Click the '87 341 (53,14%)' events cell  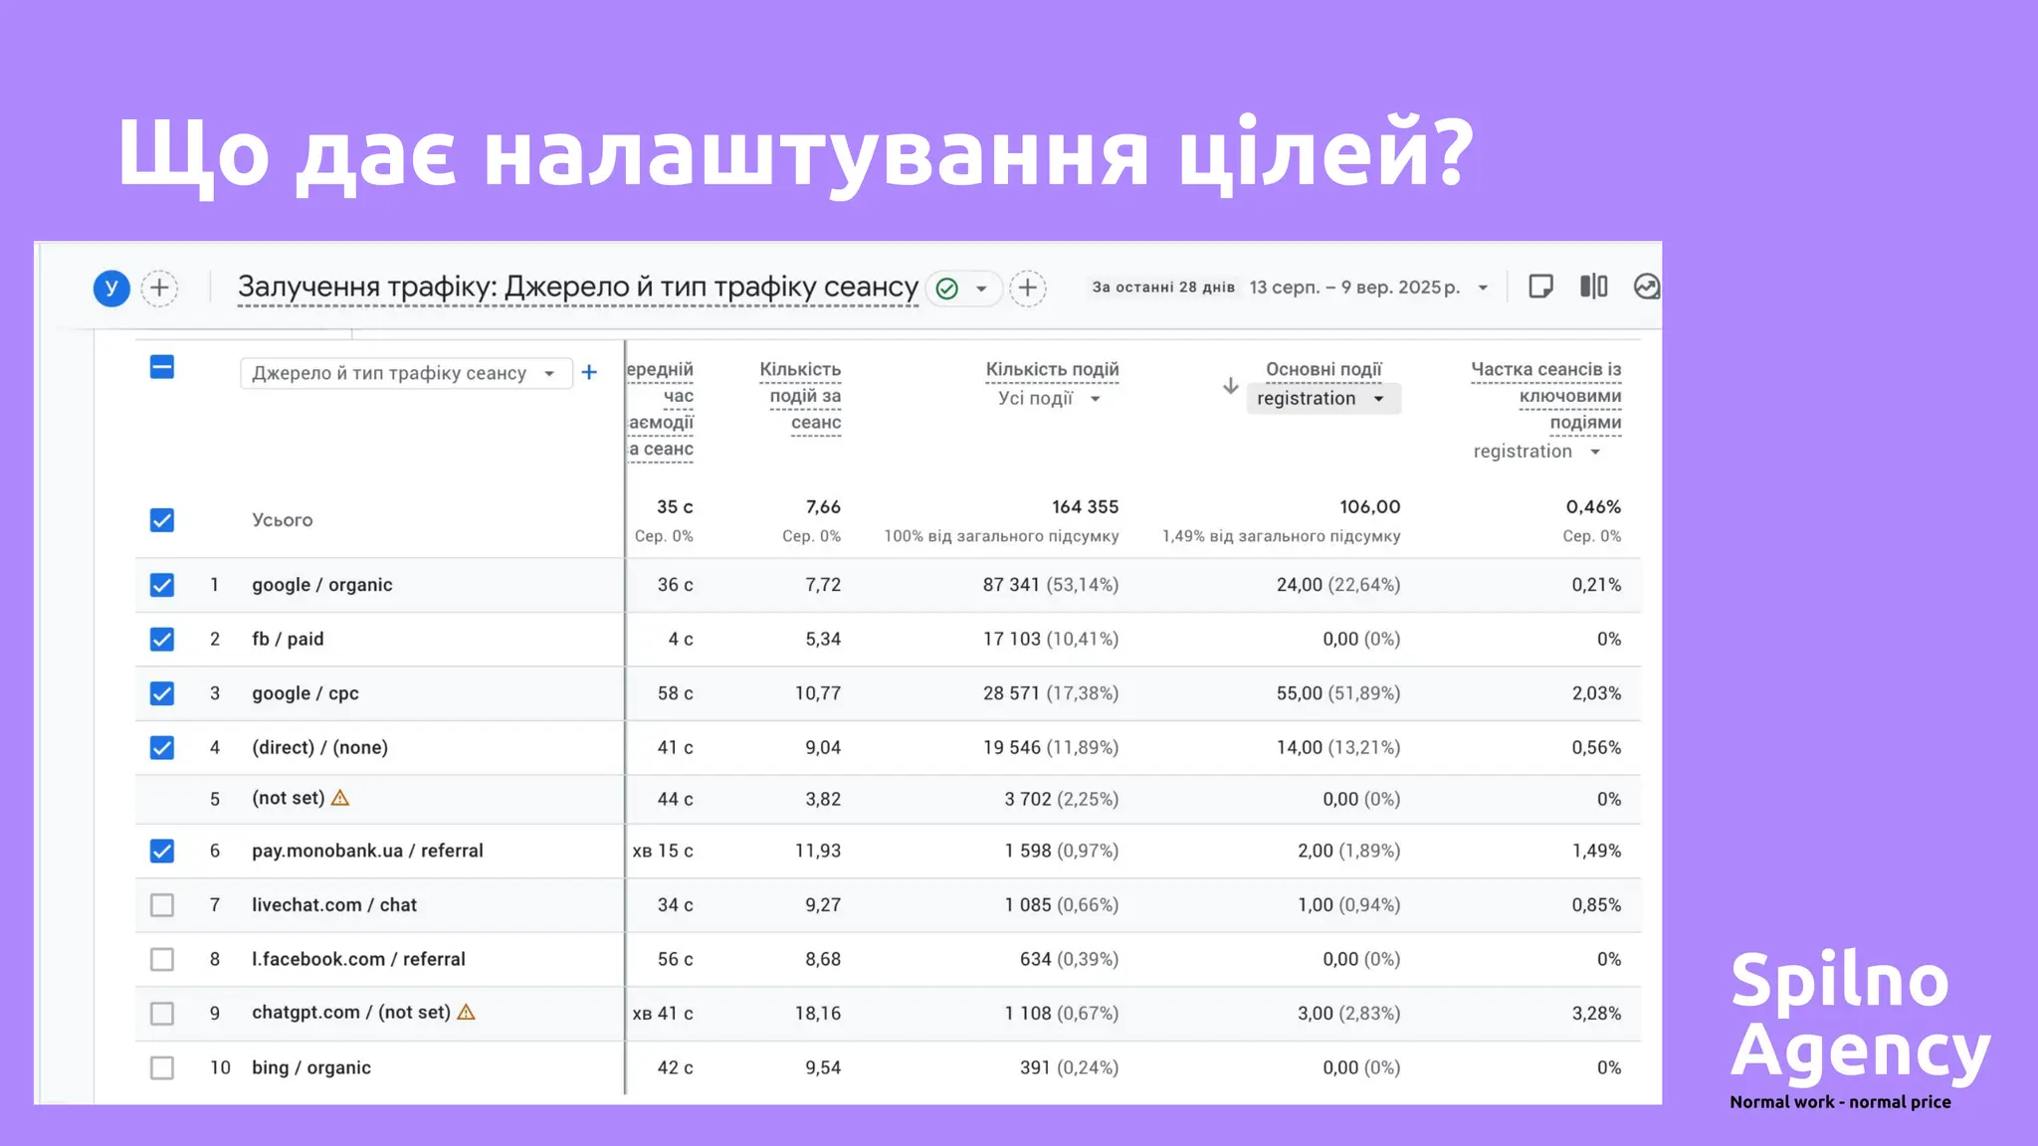(x=1051, y=585)
